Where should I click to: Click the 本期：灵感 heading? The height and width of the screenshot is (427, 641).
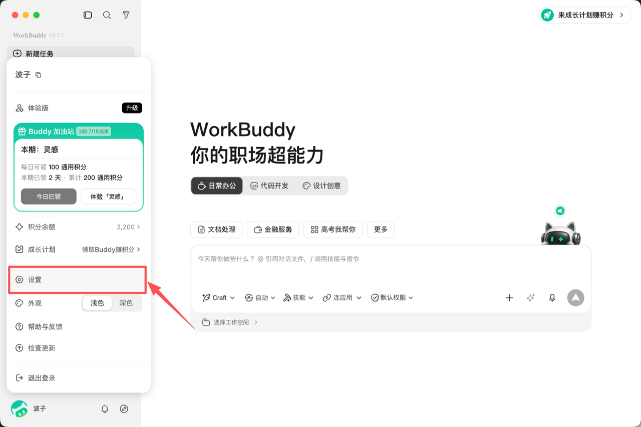[x=40, y=150]
